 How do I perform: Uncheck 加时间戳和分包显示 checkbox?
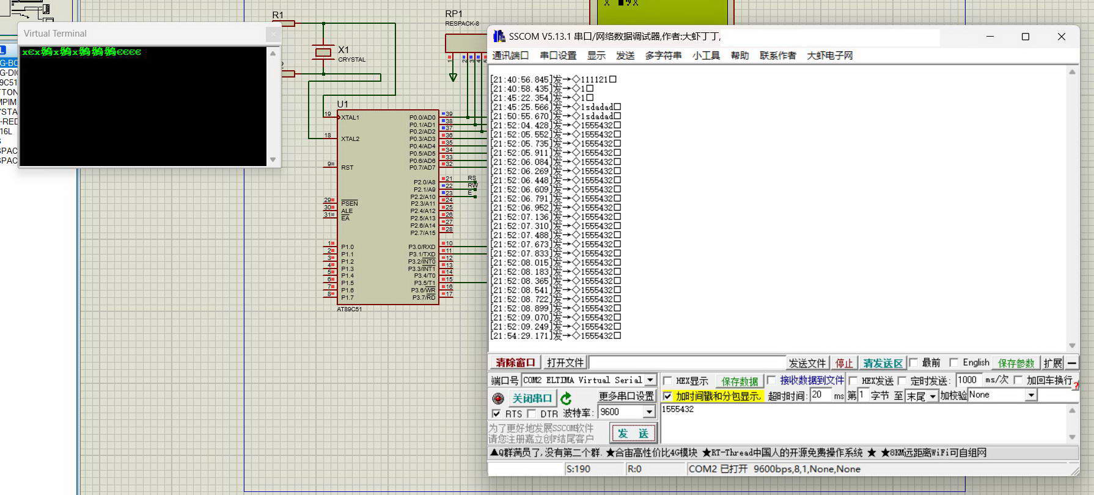(x=667, y=396)
